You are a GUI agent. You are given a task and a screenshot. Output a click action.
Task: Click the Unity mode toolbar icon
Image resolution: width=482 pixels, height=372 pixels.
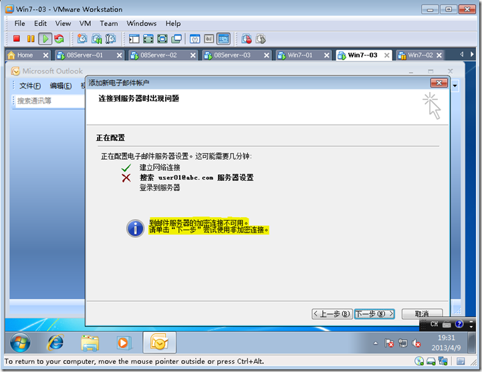coord(176,39)
